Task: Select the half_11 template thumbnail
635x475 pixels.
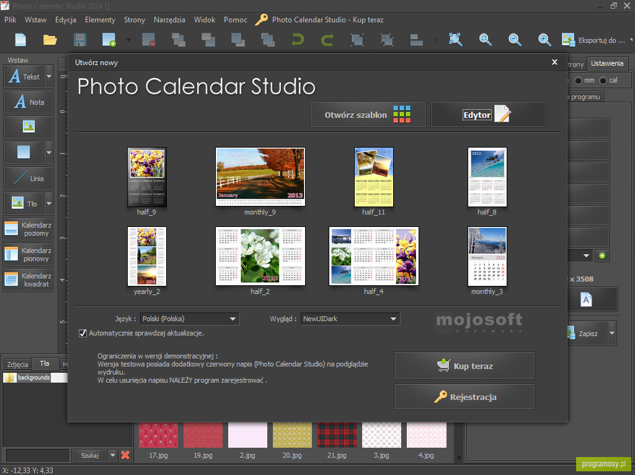Action: pos(373,177)
